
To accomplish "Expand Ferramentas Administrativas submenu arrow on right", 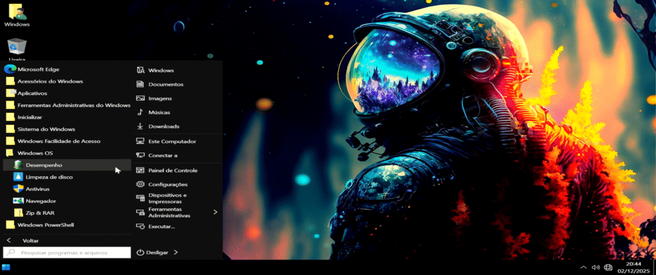I will [215, 212].
